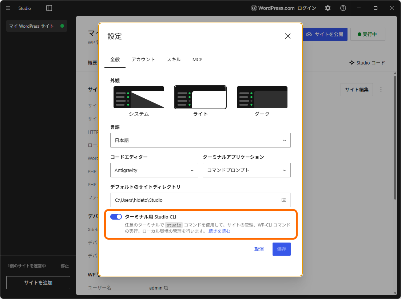Click the 1個のサイトを運営中 status text

[27, 266]
